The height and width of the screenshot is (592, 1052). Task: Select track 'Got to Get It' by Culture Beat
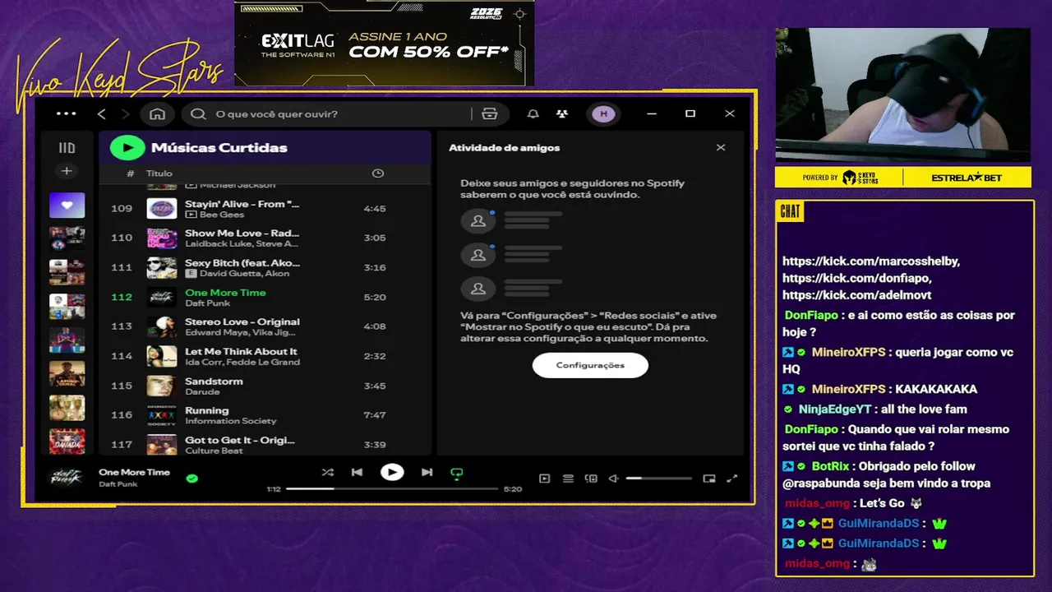click(265, 444)
